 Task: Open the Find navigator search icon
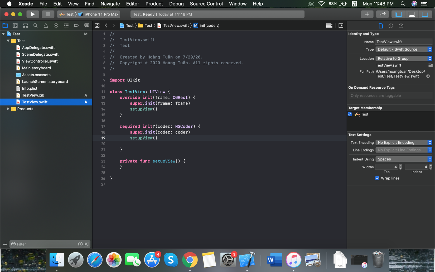[36, 26]
